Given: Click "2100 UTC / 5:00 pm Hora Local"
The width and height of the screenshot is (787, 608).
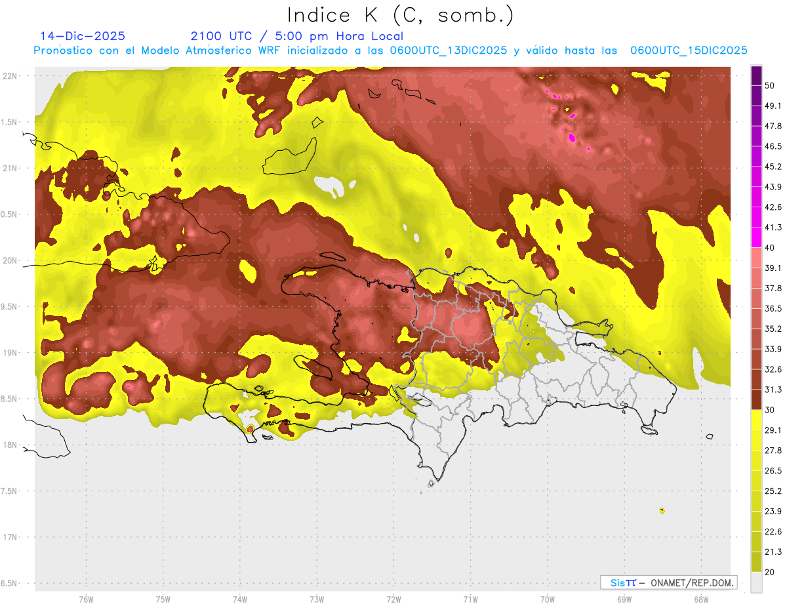Looking at the screenshot, I should [296, 36].
